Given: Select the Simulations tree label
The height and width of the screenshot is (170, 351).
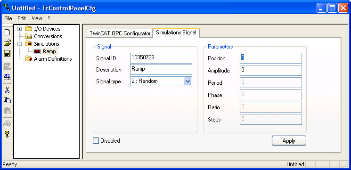Looking at the screenshot, I should 47,44.
